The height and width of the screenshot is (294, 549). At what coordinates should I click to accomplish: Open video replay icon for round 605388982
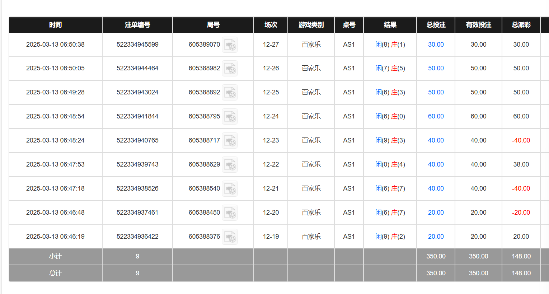coord(230,69)
